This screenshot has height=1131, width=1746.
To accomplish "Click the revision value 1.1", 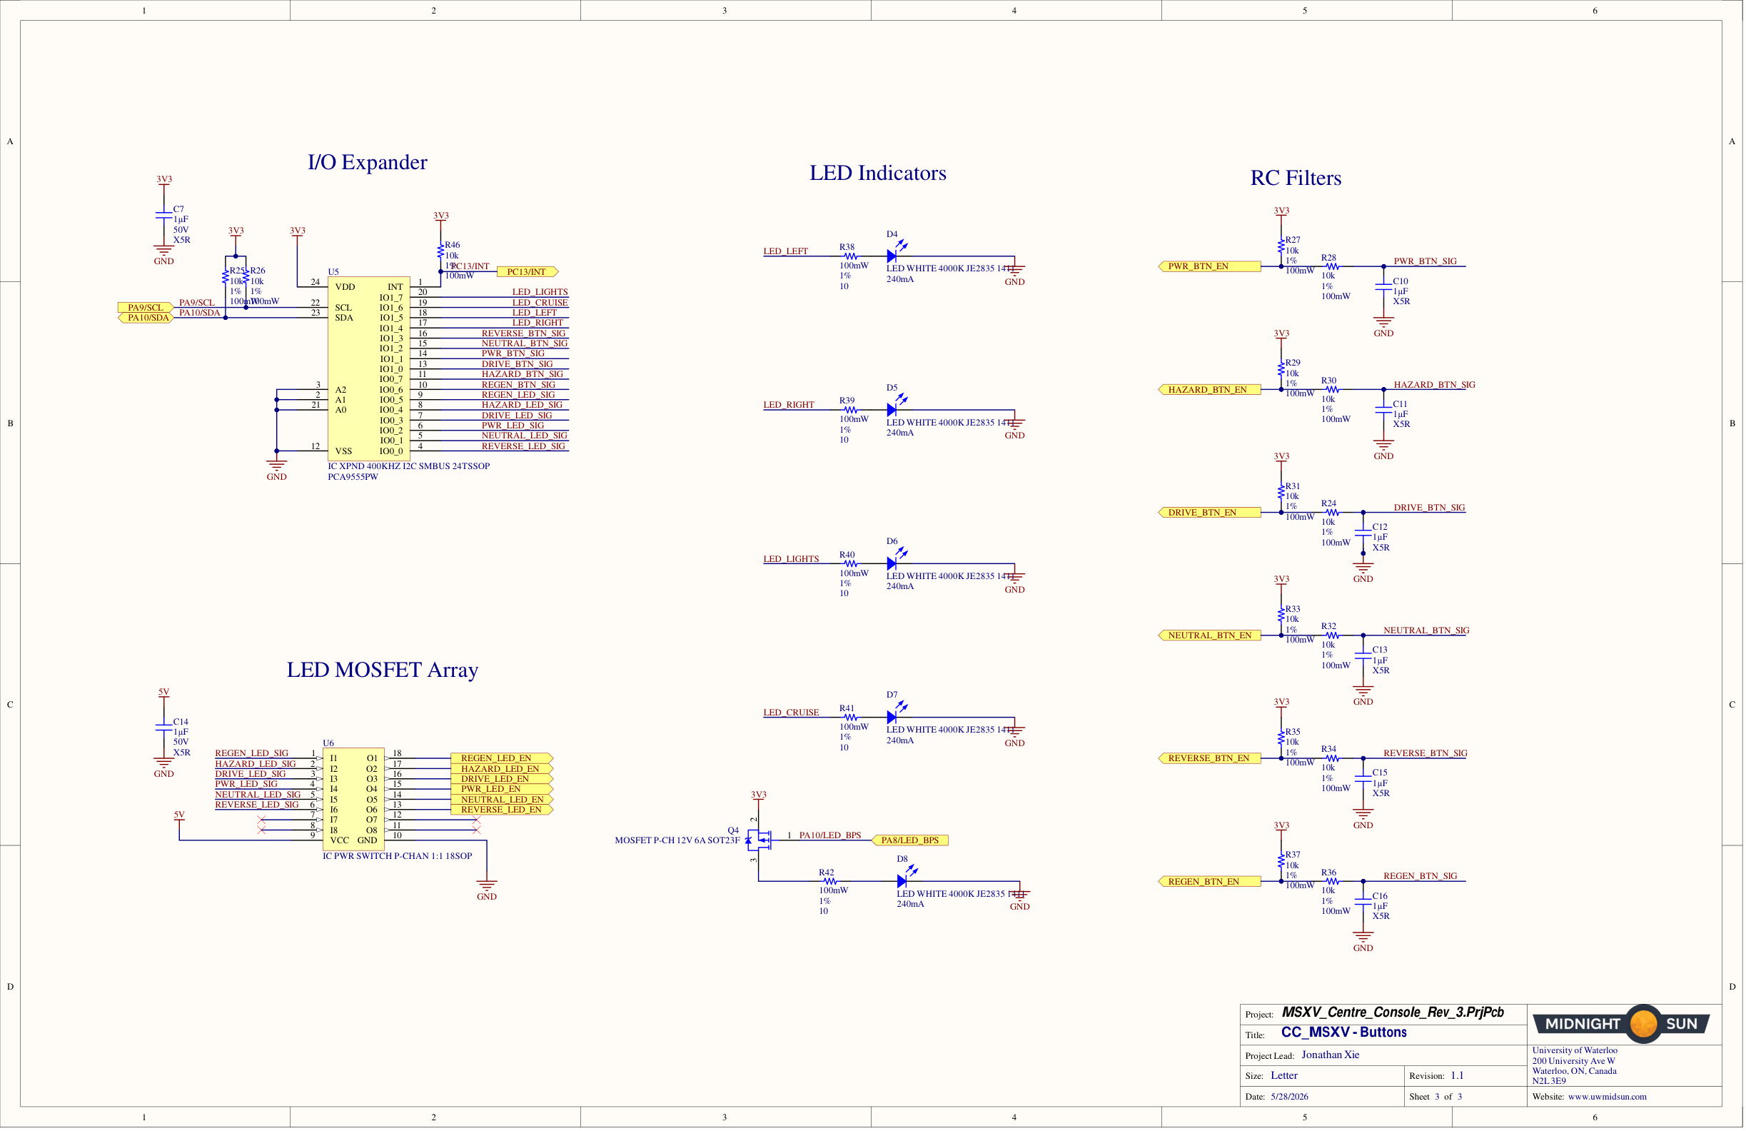I will pyautogui.click(x=1456, y=1075).
